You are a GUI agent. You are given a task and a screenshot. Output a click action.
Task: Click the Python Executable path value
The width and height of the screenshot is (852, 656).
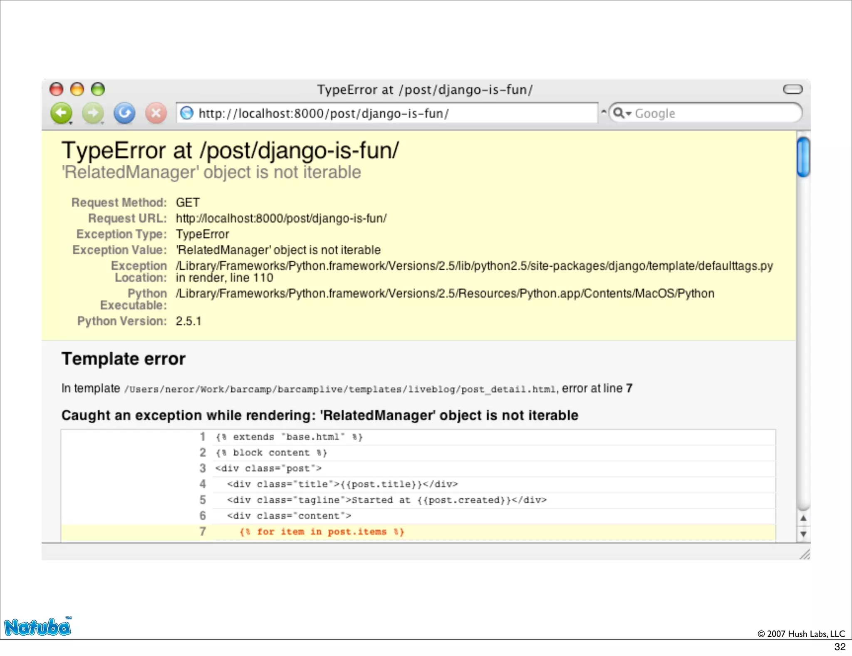[x=445, y=293]
